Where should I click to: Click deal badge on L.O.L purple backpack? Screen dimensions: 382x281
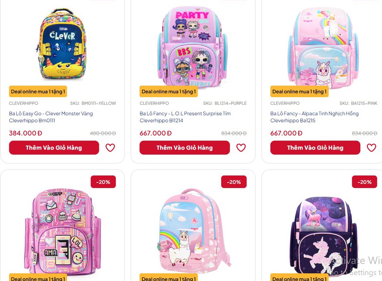pyautogui.click(x=168, y=92)
